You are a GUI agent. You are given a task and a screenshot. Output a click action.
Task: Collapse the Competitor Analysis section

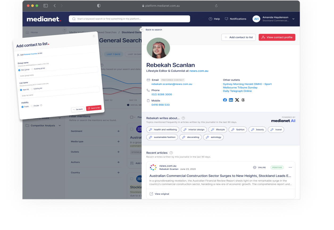click(60, 125)
